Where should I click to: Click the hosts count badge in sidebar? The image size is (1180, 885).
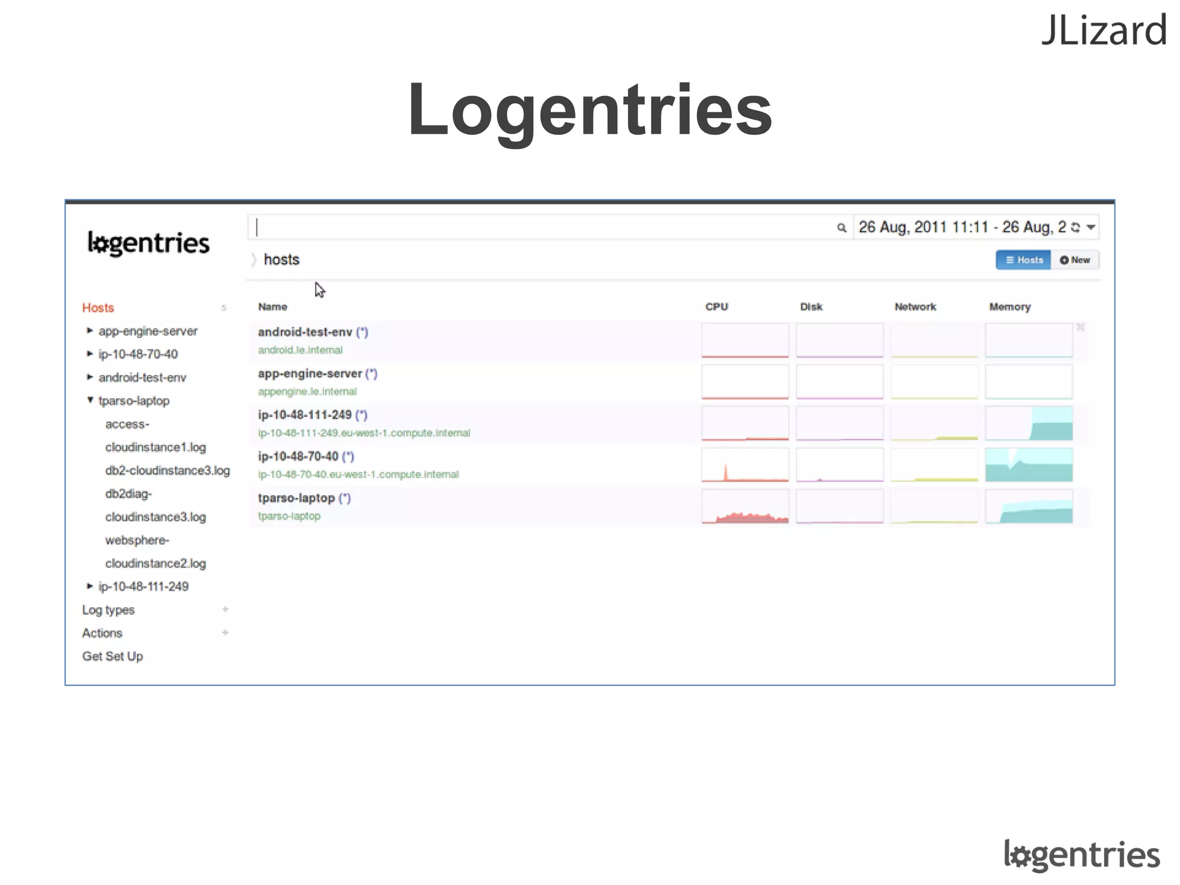click(224, 308)
